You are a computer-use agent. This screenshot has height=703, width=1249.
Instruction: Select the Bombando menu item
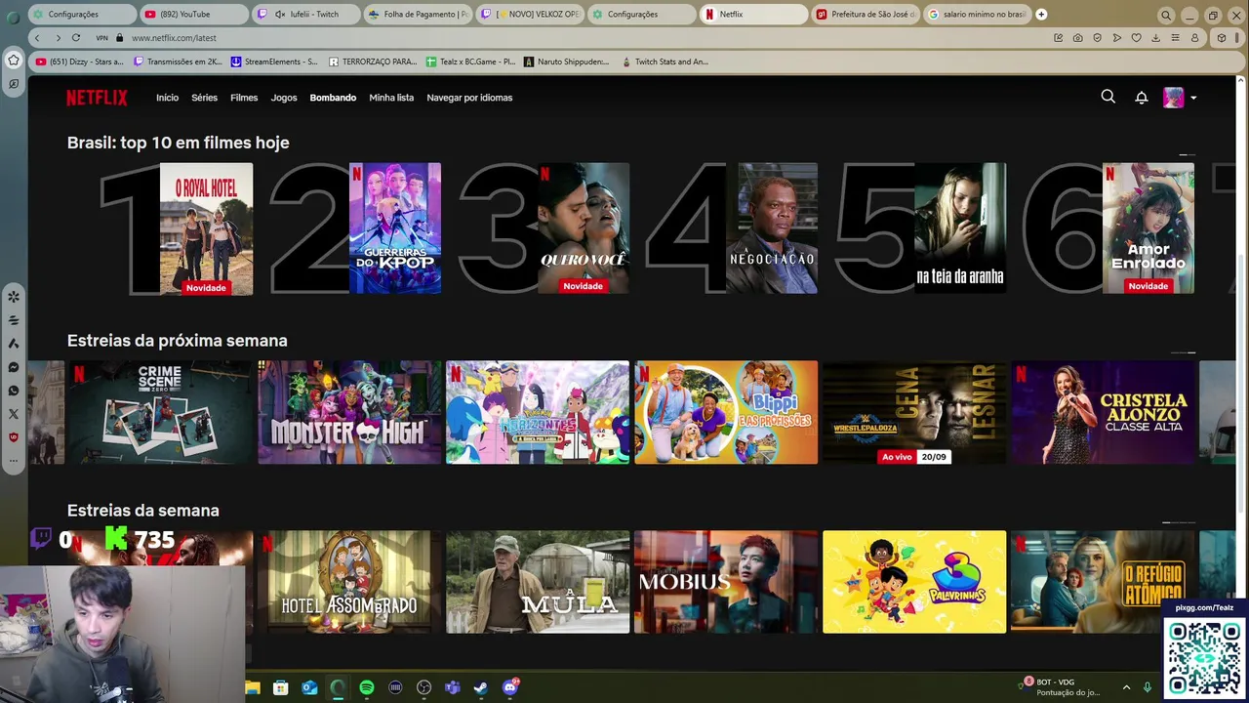coord(333,98)
